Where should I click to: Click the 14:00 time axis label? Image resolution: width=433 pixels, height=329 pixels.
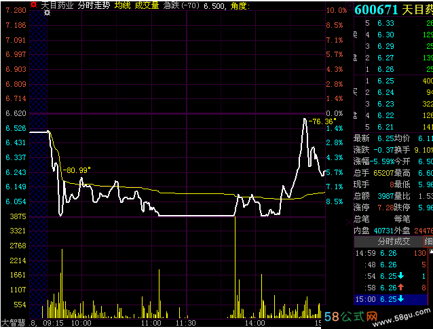255,323
